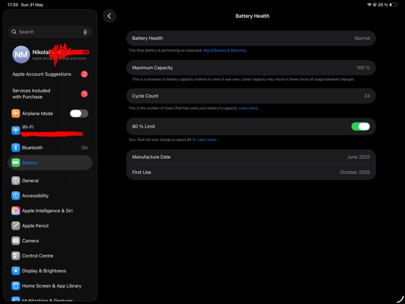Screen dimensions: 405x304
Task: Open Bluetooth settings
Action: (50, 148)
